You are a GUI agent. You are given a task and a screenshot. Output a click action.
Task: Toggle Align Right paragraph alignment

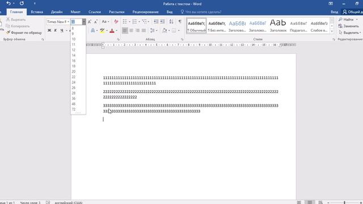click(137, 30)
